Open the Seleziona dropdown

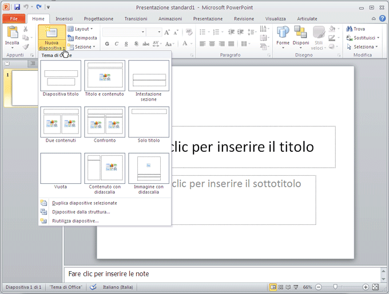pyautogui.click(x=362, y=47)
